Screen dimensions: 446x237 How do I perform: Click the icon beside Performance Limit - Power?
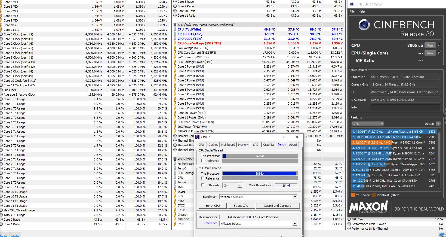[349, 224]
